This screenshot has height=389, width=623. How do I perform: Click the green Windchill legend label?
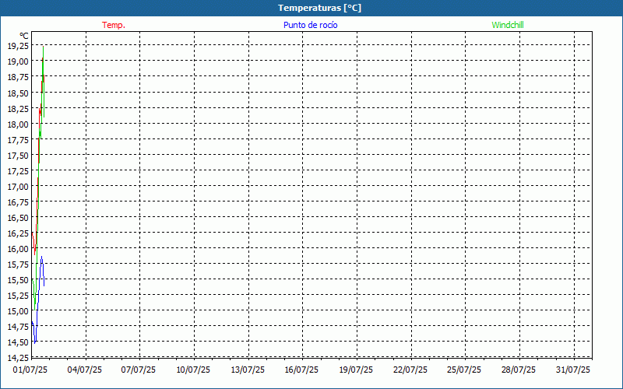[508, 25]
